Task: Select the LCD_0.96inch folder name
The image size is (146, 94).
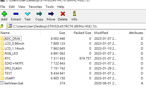Action: [x=14, y=43]
